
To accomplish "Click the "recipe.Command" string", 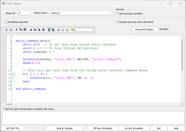I will (x=105, y=59).
